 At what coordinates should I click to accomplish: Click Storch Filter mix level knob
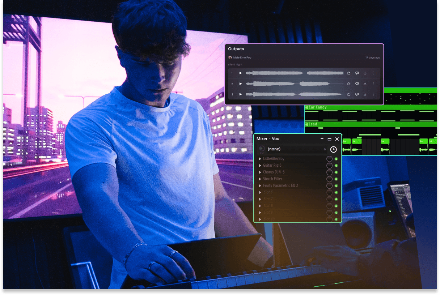click(x=329, y=179)
